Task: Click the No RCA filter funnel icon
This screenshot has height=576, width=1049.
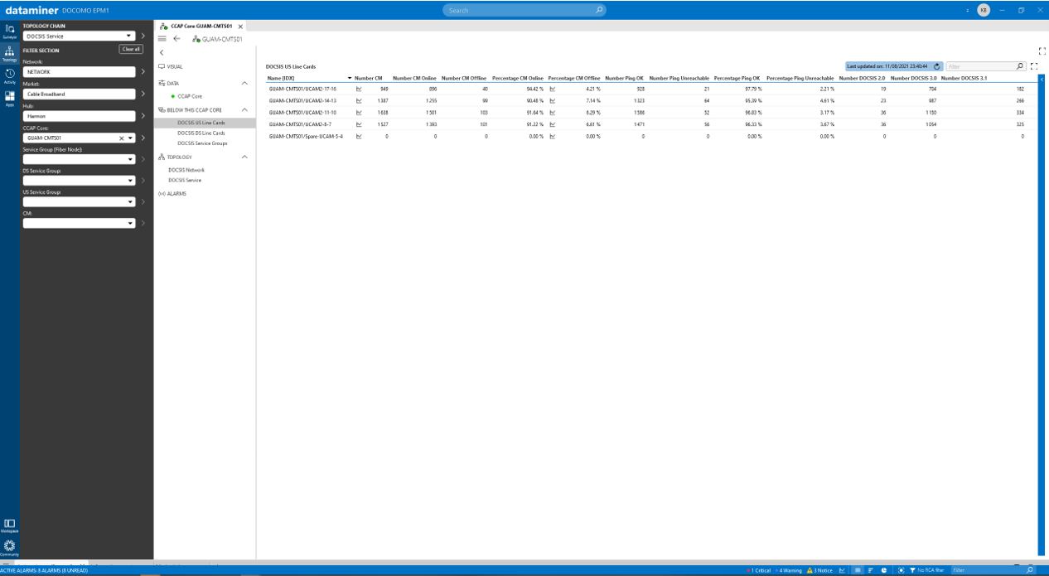Action: click(912, 570)
